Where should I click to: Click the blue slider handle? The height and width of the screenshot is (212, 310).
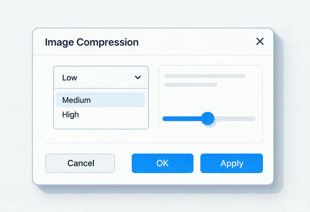(208, 118)
